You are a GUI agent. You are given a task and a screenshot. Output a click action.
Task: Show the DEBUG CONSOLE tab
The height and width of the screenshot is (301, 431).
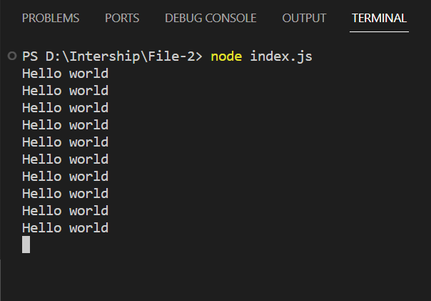[211, 18]
